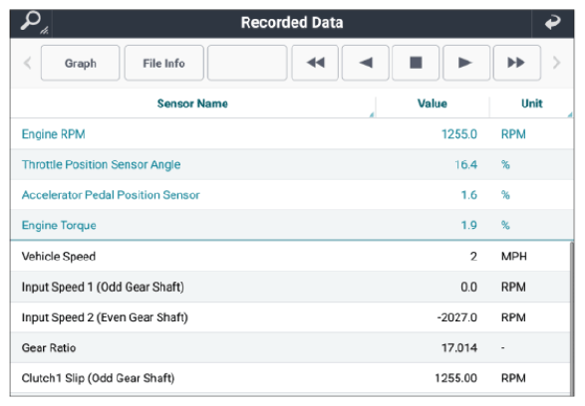Move toolbar left with left chevron

click(27, 63)
